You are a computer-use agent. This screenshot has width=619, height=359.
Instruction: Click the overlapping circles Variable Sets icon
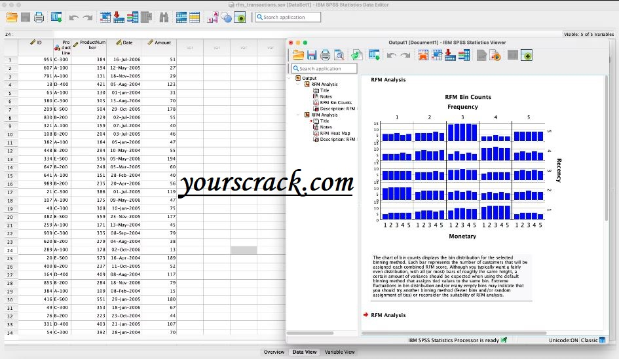[x=226, y=18]
